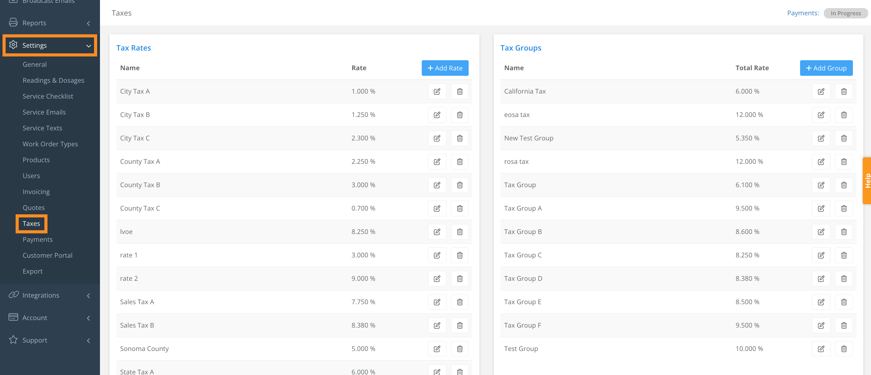Image resolution: width=871 pixels, height=375 pixels.
Task: Open Products settings page
Action: pos(36,160)
